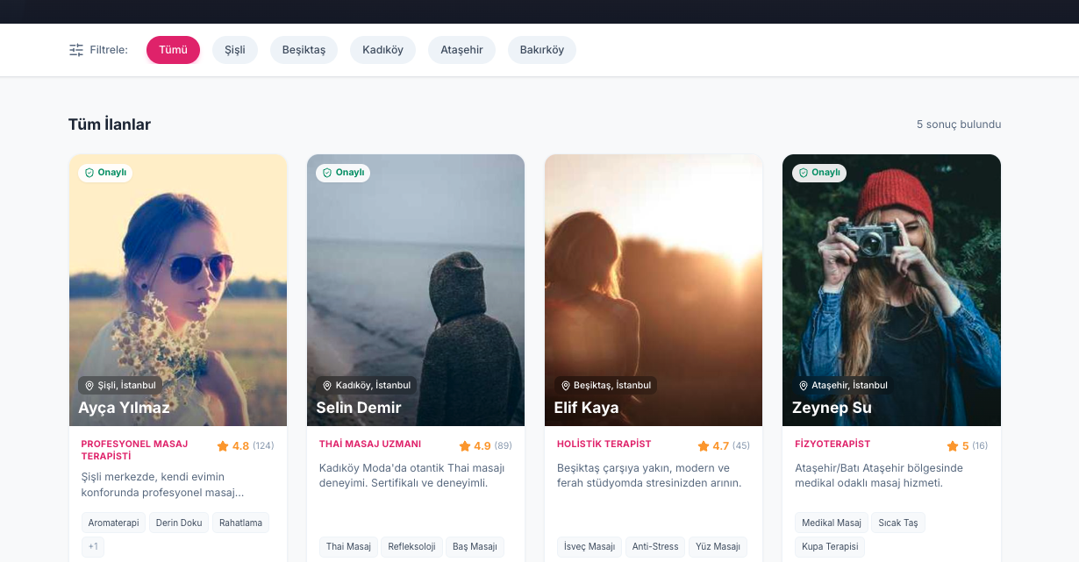Click location pin icon for Beşiktaş, İstanbul

coord(565,386)
